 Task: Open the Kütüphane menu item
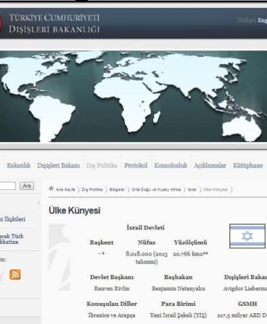coord(247,165)
